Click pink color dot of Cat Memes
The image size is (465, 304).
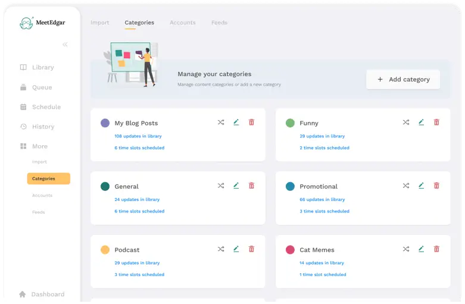[290, 249]
